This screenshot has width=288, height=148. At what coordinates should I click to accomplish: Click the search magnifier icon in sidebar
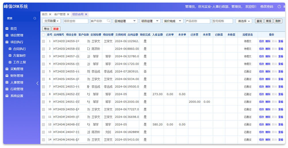(x=35, y=18)
